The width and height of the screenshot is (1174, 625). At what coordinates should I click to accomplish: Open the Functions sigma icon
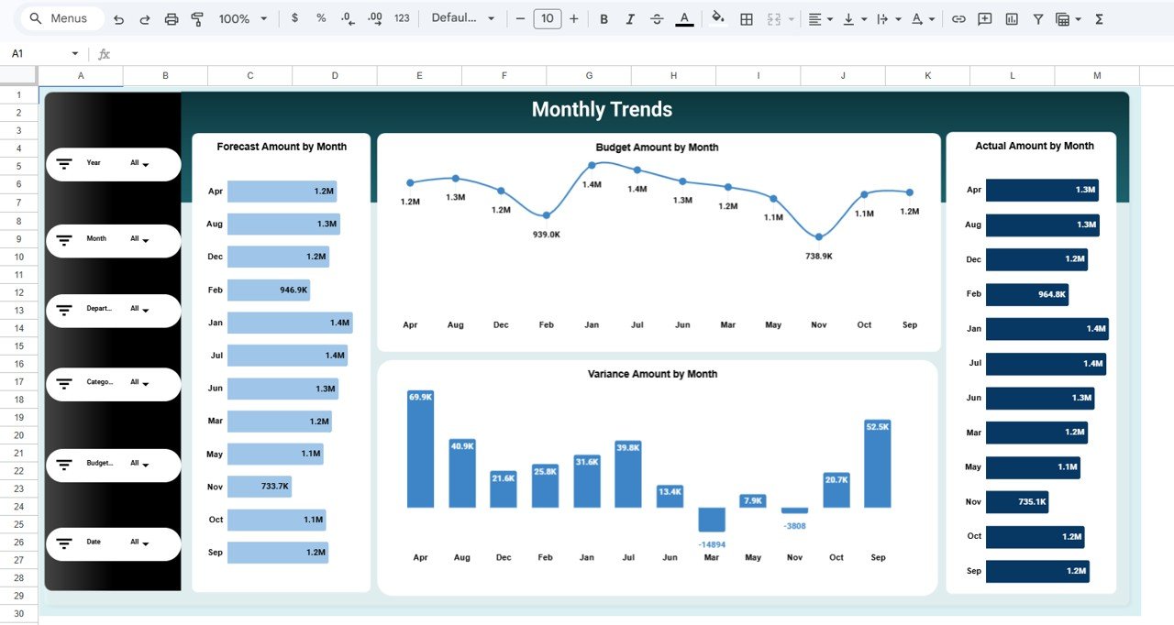click(1099, 19)
